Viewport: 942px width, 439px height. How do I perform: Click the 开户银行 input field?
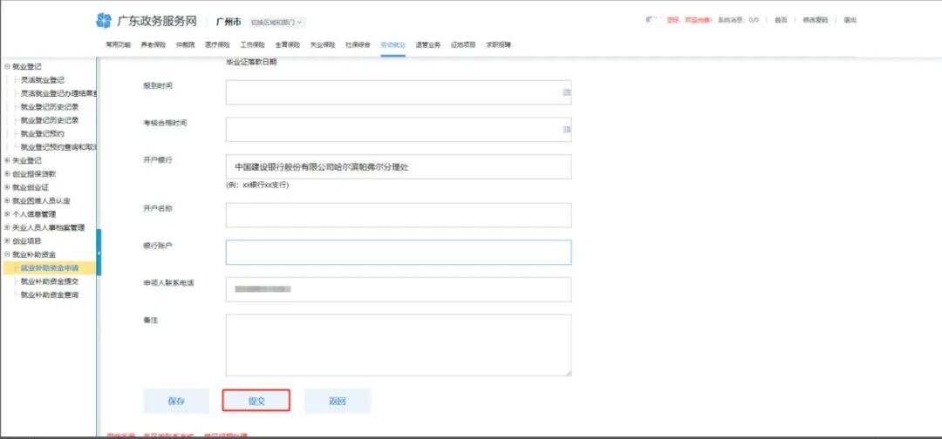[399, 166]
